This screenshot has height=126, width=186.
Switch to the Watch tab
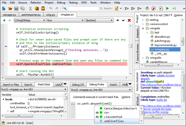[113, 85]
